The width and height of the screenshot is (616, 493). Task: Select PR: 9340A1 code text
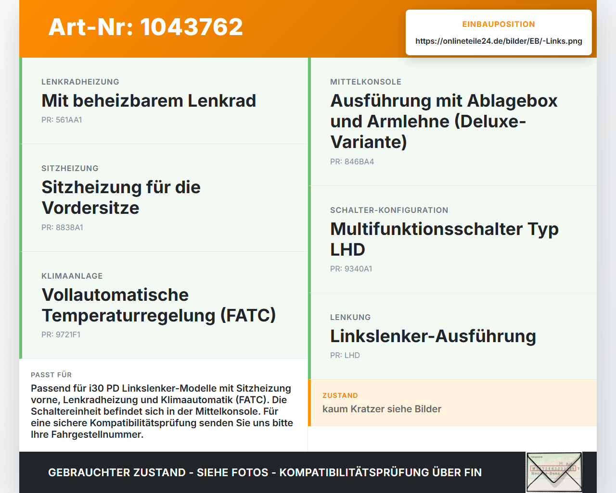[x=351, y=269]
